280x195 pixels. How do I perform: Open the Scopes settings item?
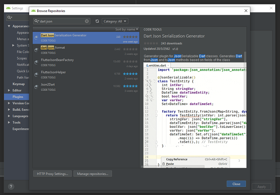pyautogui.click(x=22, y=58)
